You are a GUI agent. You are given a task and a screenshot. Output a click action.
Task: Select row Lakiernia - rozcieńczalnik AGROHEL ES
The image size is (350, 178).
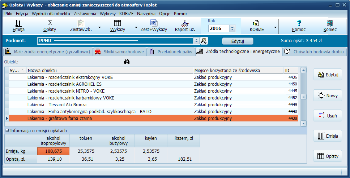click(x=154, y=84)
